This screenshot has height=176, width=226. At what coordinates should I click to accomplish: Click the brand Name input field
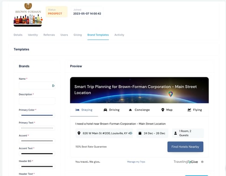[37, 86]
